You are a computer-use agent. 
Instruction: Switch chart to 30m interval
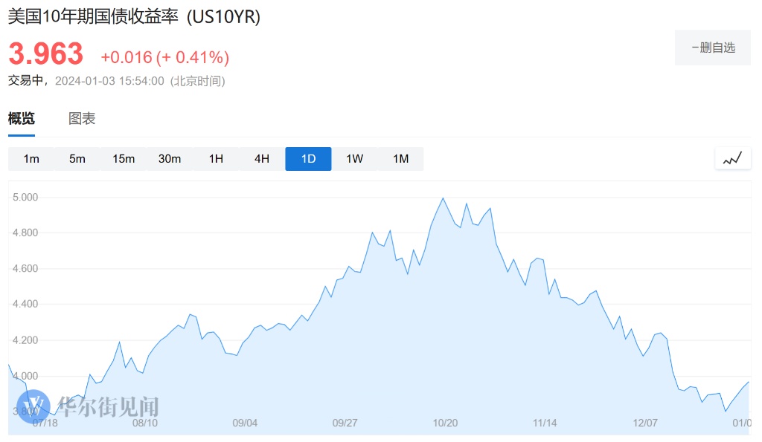coord(170,159)
